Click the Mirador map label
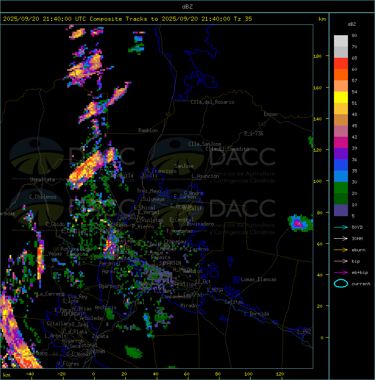 click(x=190, y=306)
